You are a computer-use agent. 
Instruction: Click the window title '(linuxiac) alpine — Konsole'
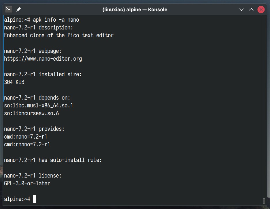tap(135, 10)
